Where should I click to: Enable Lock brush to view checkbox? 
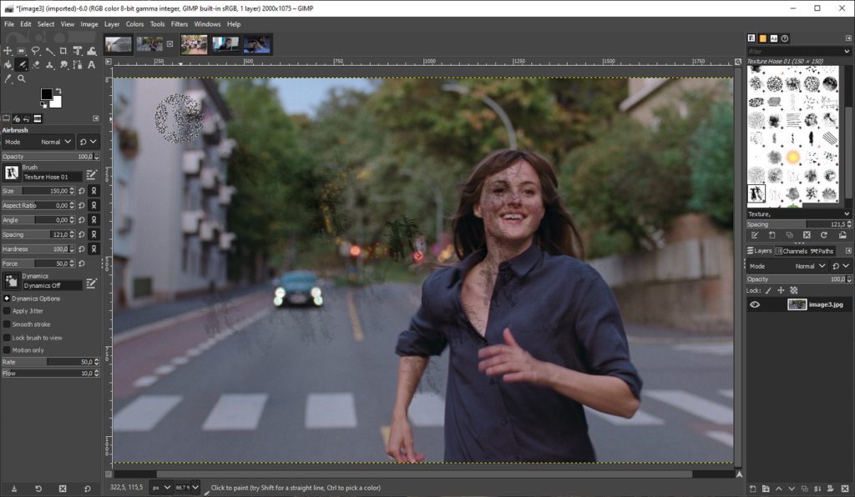[x=7, y=338]
